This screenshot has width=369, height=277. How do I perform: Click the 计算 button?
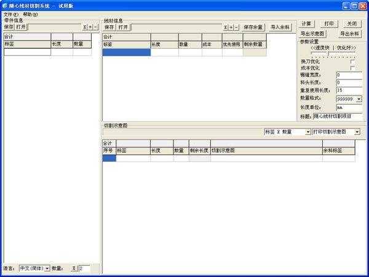(306, 23)
